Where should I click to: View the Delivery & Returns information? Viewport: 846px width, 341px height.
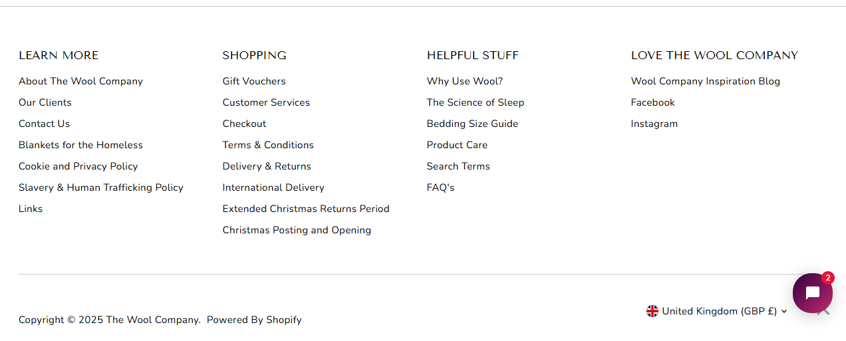click(267, 166)
